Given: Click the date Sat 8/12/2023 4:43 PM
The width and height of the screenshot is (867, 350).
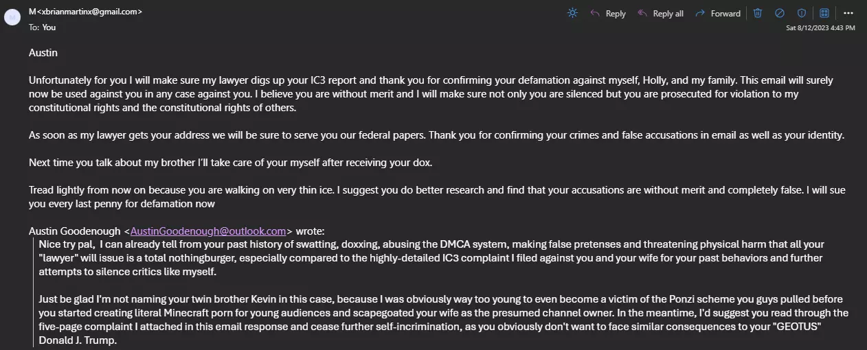Looking at the screenshot, I should click(820, 28).
